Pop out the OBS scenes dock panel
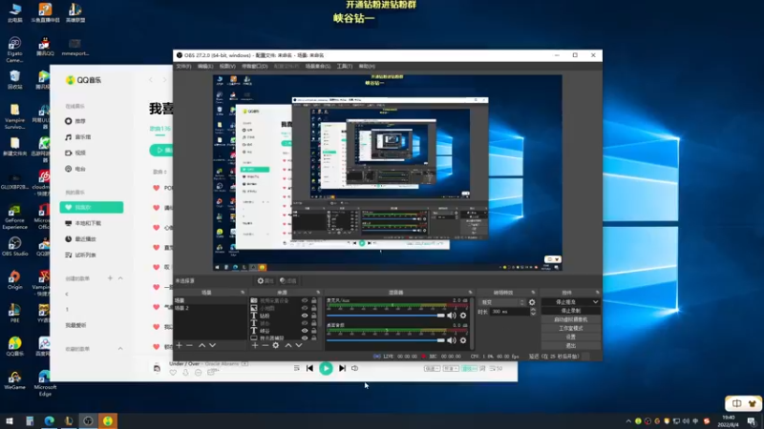Screen dimensions: 764x429 [x=243, y=293]
